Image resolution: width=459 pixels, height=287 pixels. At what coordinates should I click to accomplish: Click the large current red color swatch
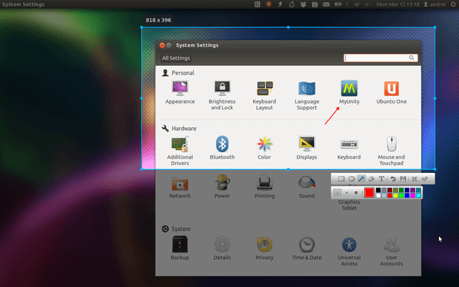click(369, 193)
